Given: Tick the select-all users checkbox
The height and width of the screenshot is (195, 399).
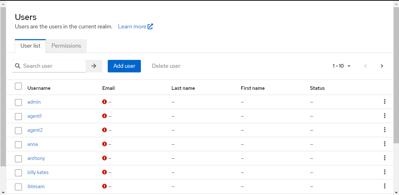Looking at the screenshot, I should coord(18,86).
